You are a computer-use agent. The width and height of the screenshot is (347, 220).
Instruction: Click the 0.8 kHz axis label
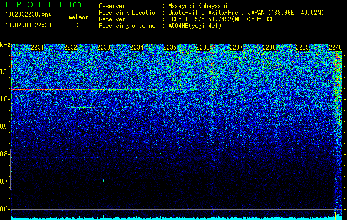[x=5, y=154]
